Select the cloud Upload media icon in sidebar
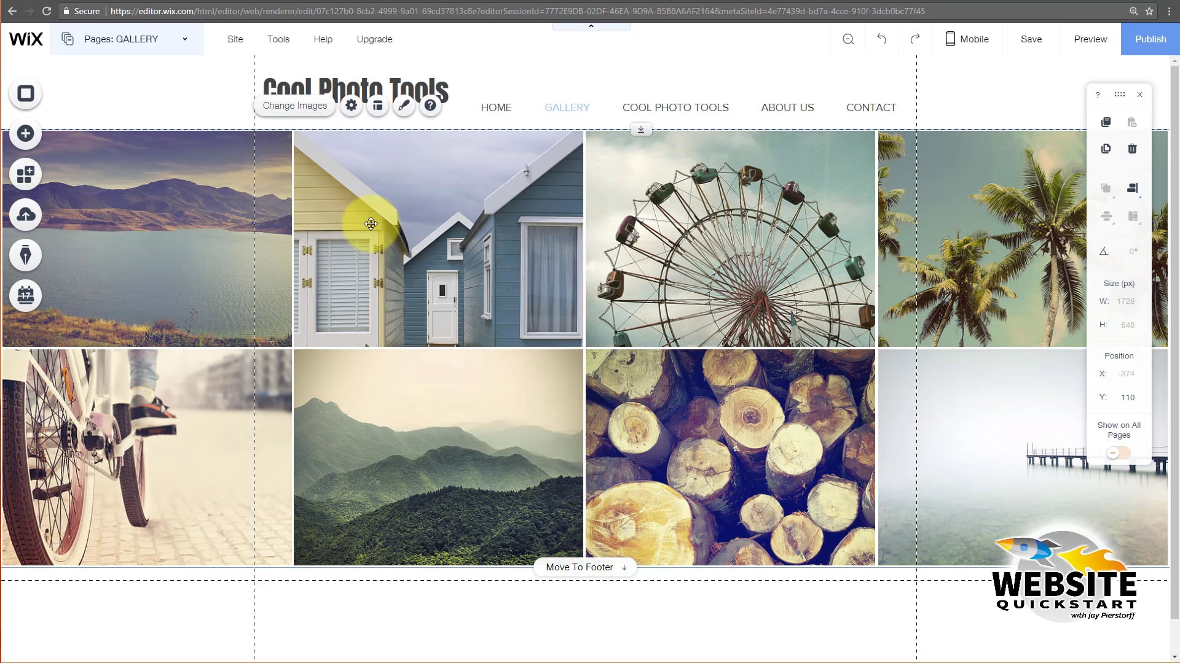 click(25, 215)
